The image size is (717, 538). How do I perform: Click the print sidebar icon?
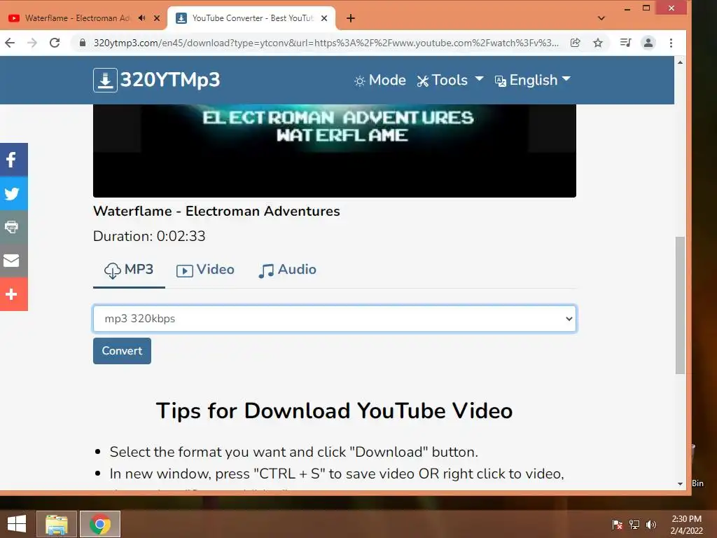pyautogui.click(x=13, y=227)
